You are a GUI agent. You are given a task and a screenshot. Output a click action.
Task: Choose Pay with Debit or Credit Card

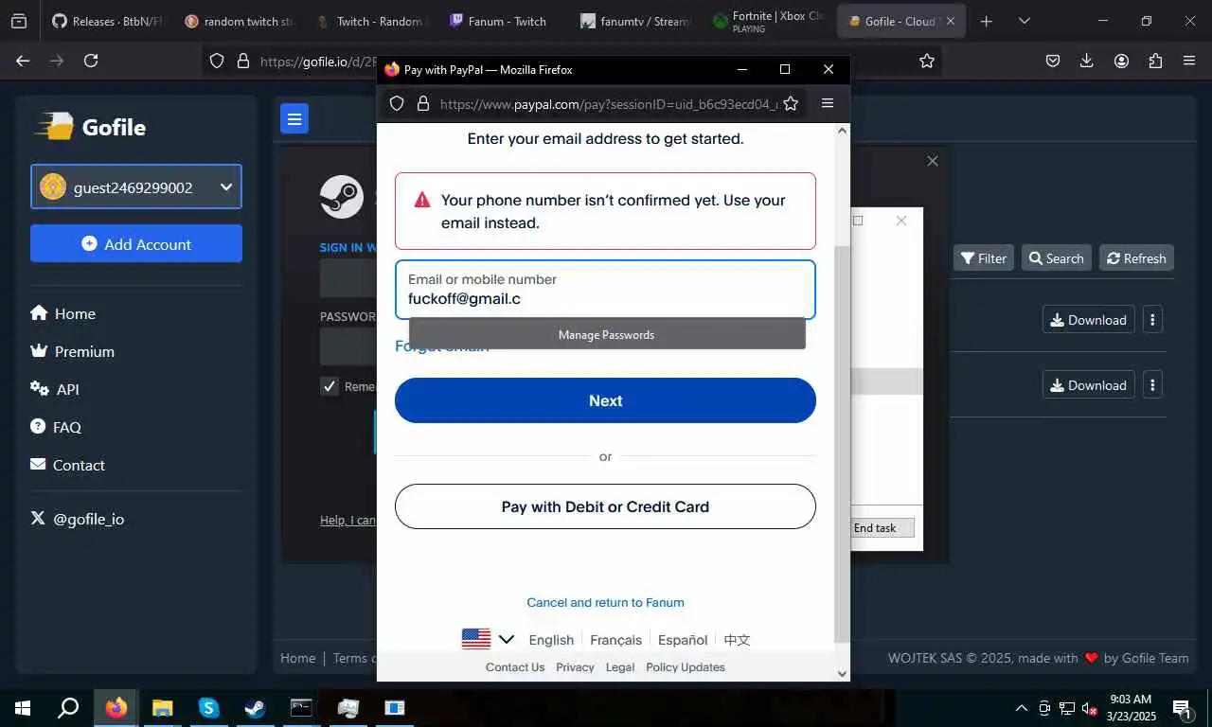[x=605, y=506]
